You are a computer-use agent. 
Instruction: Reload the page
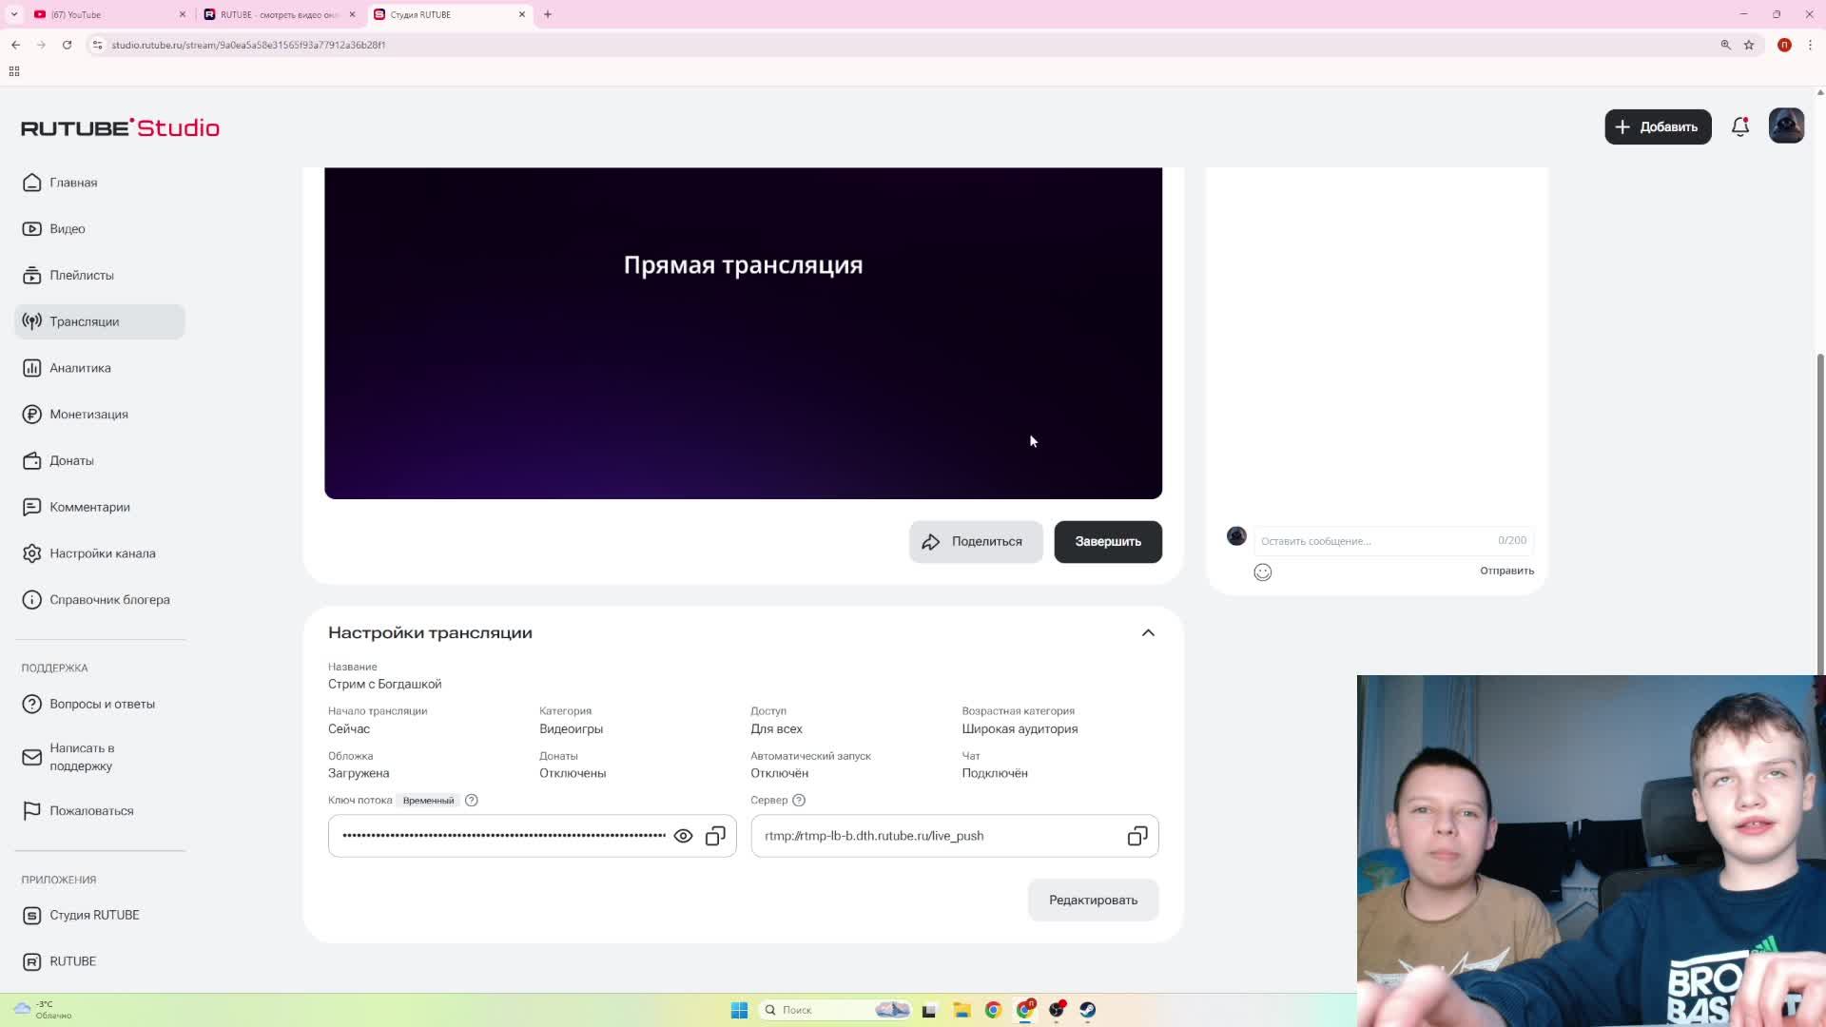pos(67,45)
